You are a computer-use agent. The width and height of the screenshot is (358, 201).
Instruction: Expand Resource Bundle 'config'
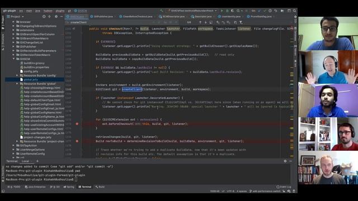tap(17, 75)
